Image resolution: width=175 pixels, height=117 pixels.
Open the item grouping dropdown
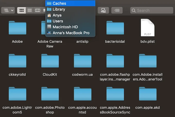pos(8,10)
